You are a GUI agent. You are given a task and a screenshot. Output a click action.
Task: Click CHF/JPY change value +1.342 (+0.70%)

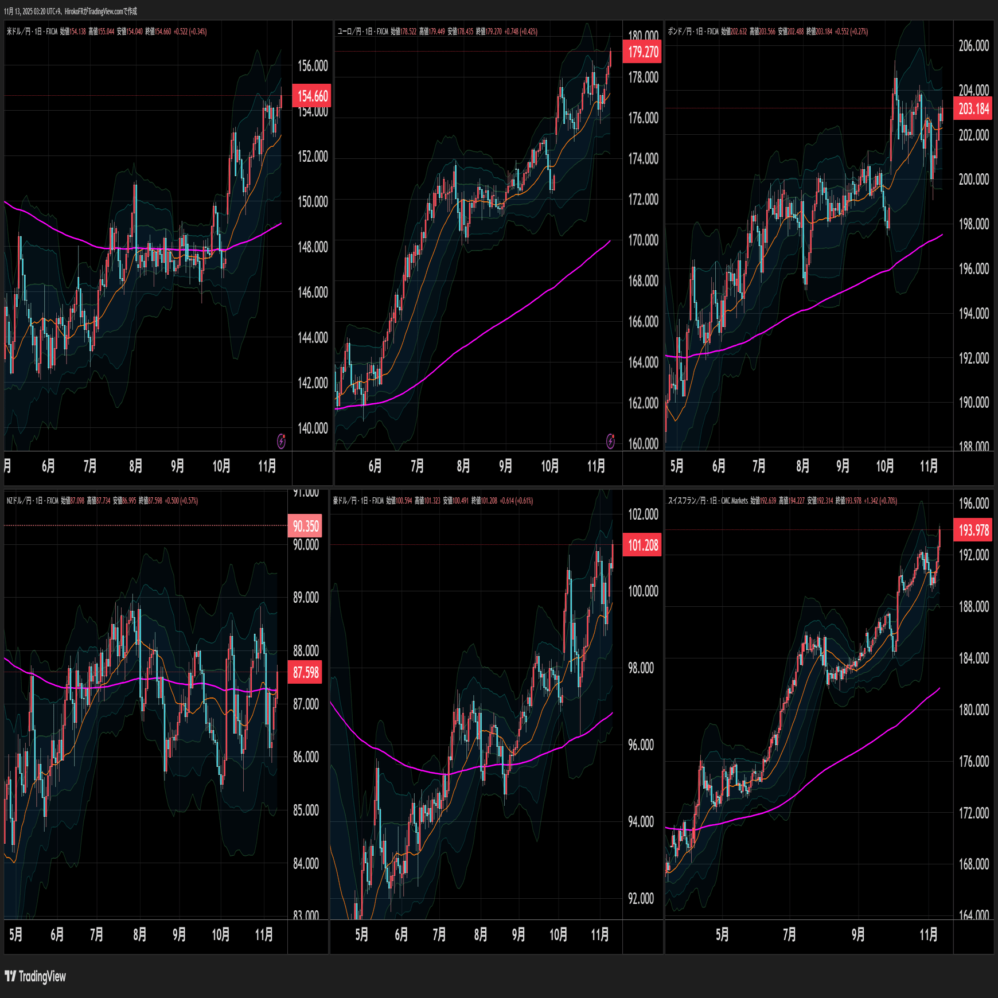pyautogui.click(x=880, y=501)
